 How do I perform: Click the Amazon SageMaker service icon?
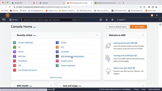(x=57, y=65)
